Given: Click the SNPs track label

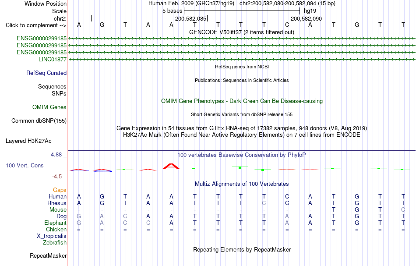Looking at the screenshot, I should pos(59,93).
